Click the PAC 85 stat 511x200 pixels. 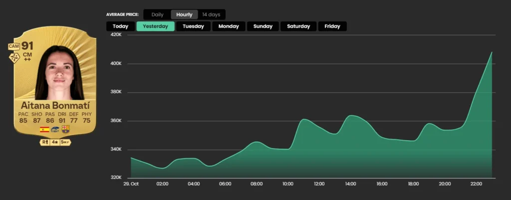[23, 117]
